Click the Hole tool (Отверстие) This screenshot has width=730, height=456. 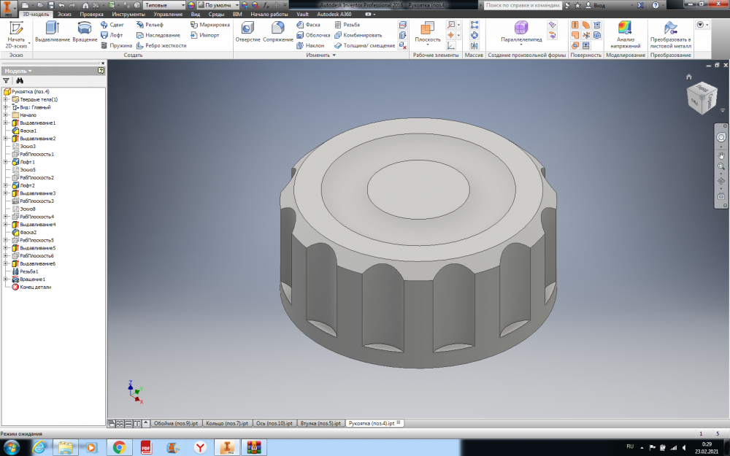tap(247, 32)
